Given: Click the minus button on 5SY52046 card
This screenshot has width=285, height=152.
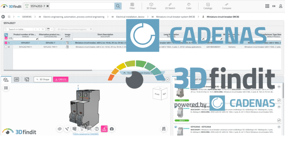Looking at the screenshot, I should point(279,127).
